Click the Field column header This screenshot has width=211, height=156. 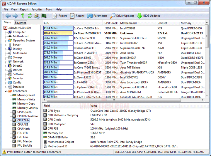tap(66, 105)
